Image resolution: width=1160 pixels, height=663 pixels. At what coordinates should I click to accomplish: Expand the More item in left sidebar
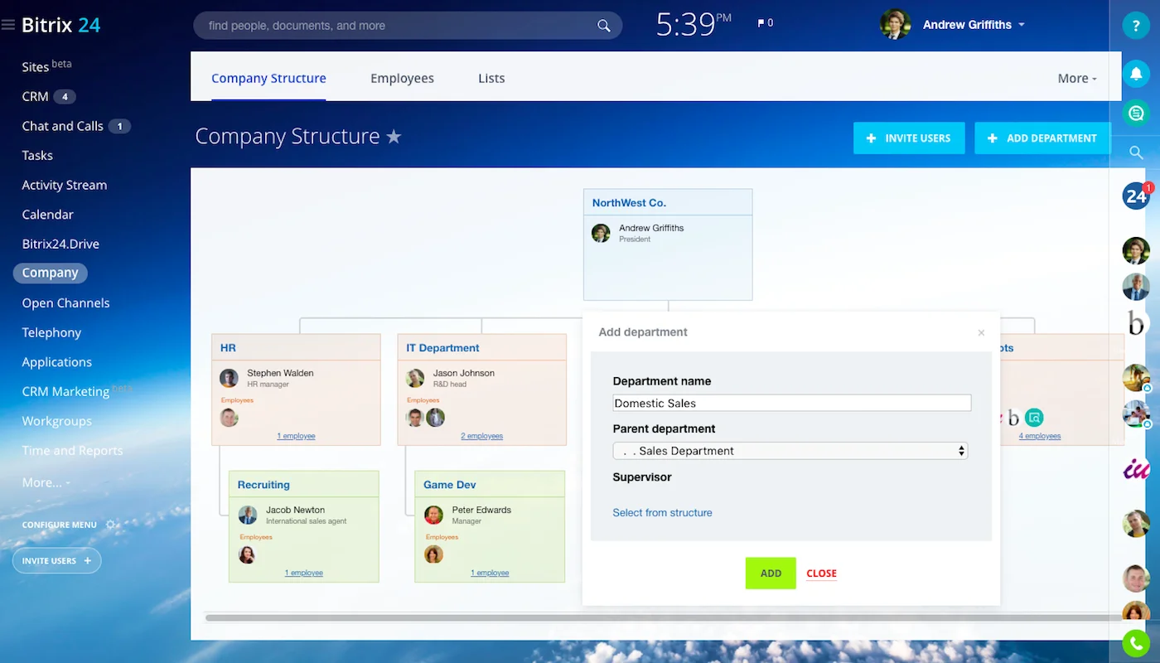(x=46, y=482)
